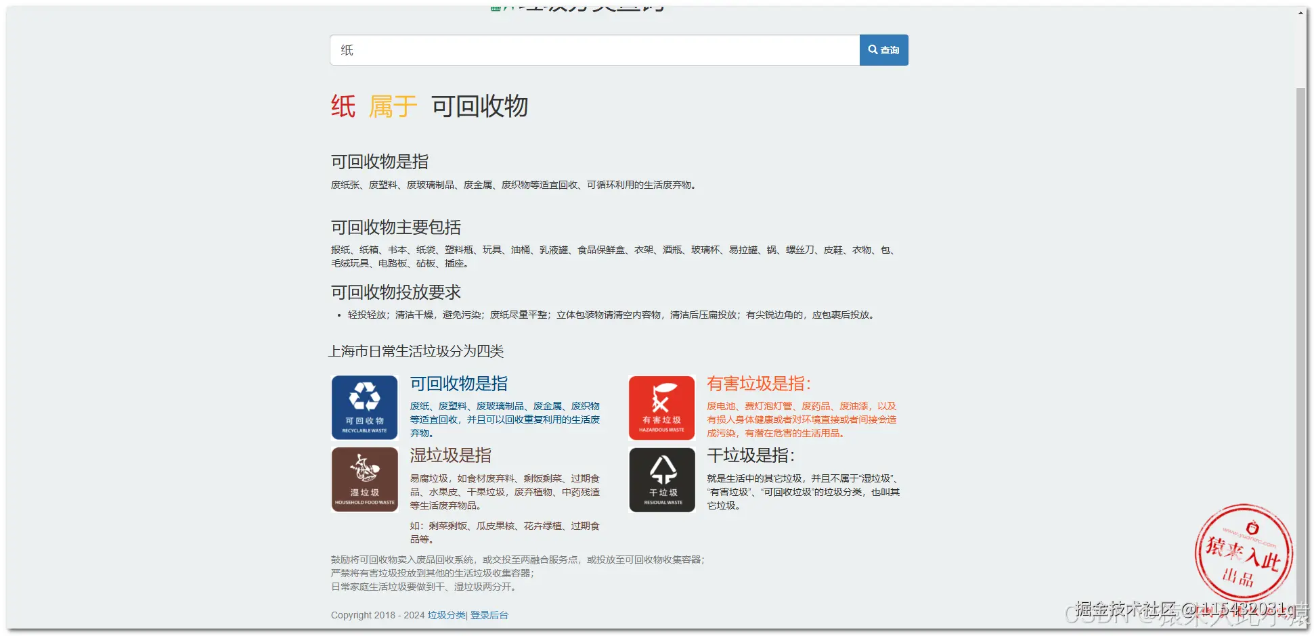
Task: Click the line starting 鼓励将可回收物卖入废品回收系统
Action: click(518, 560)
